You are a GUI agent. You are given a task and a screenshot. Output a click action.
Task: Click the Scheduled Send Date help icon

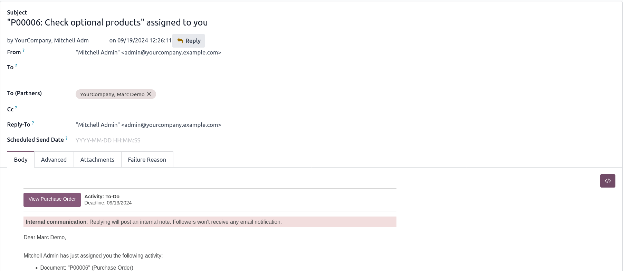click(x=66, y=138)
